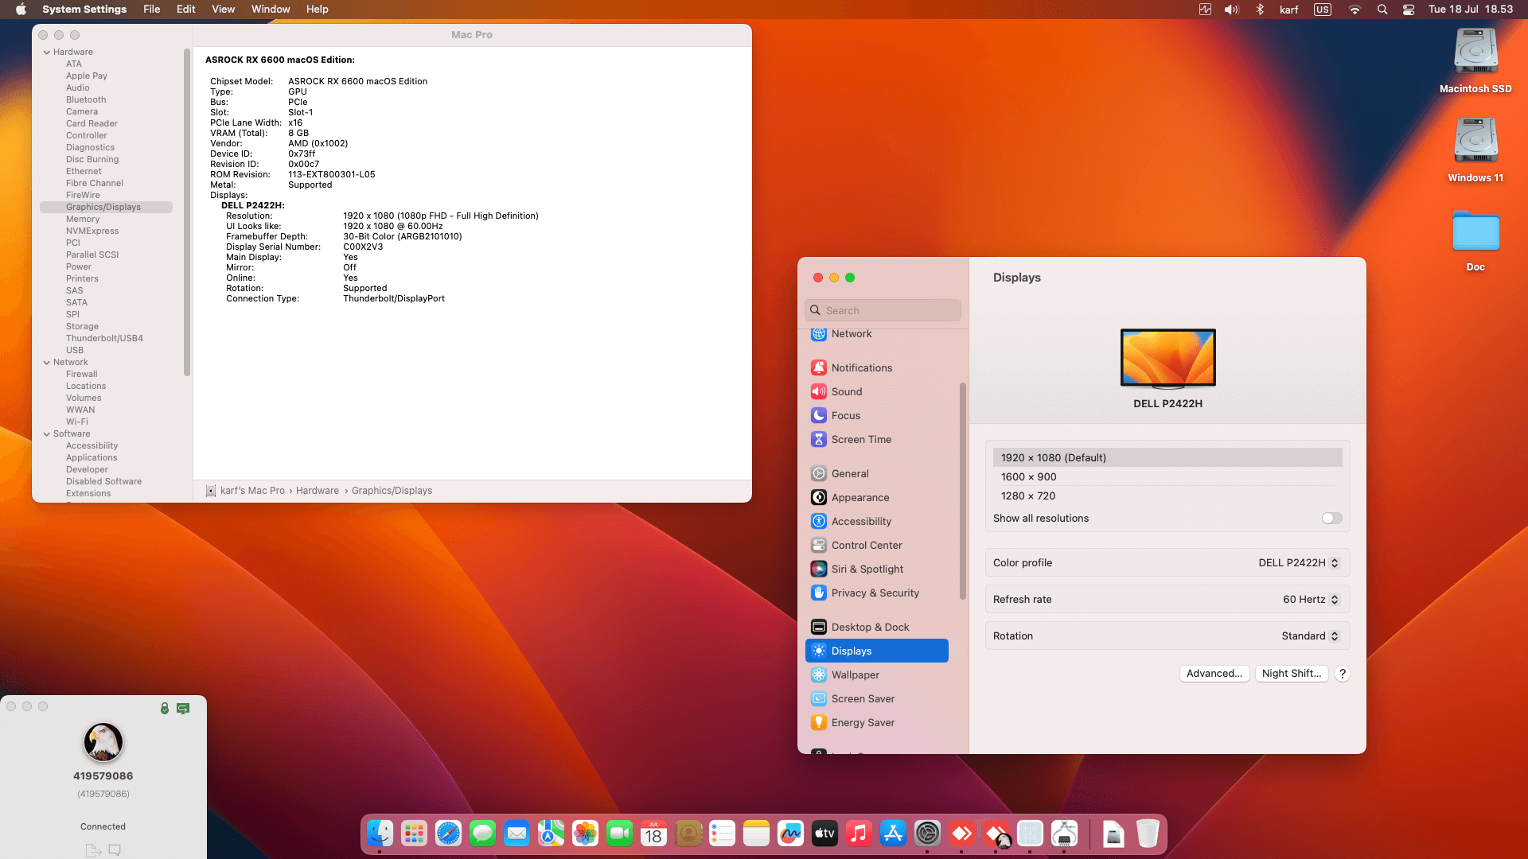Collapse the Hardware tree section

click(47, 52)
